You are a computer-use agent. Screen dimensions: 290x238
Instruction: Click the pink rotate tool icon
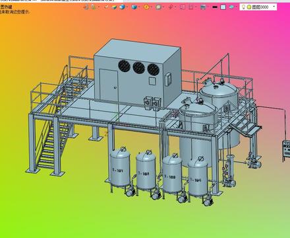pos(171,7)
